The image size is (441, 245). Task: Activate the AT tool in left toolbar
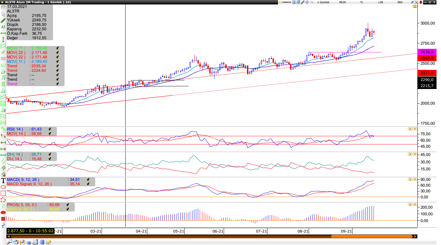point(3,27)
